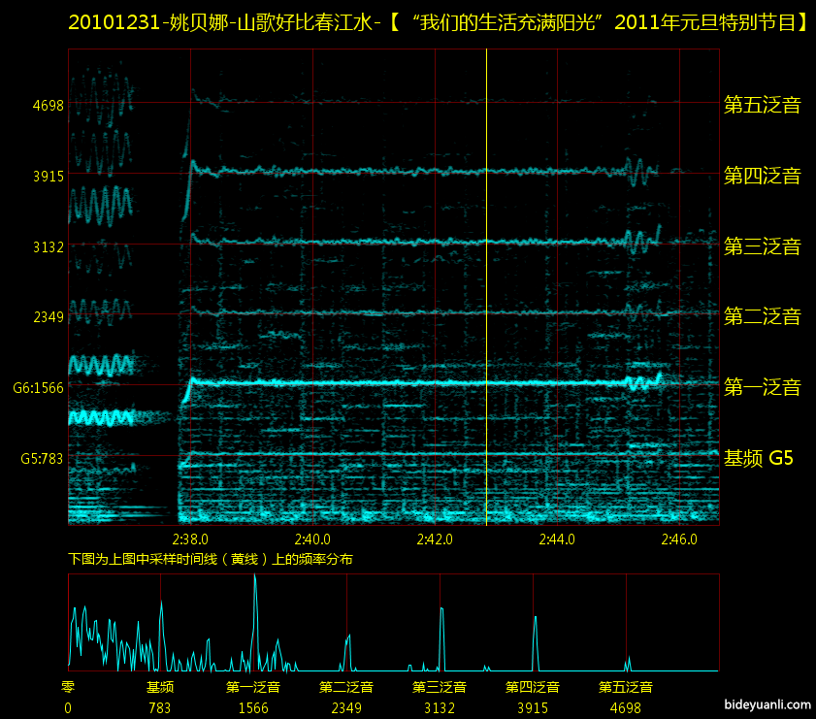816x719 pixels.
Task: Click the tallest peak in the frequency distribution chart
Action: coord(255,582)
